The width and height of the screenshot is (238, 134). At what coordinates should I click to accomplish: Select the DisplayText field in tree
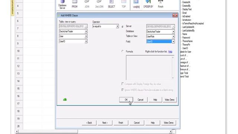point(187,9)
